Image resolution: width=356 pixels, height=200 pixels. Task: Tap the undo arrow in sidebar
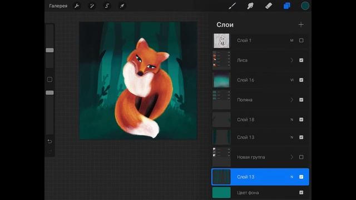coord(50,142)
